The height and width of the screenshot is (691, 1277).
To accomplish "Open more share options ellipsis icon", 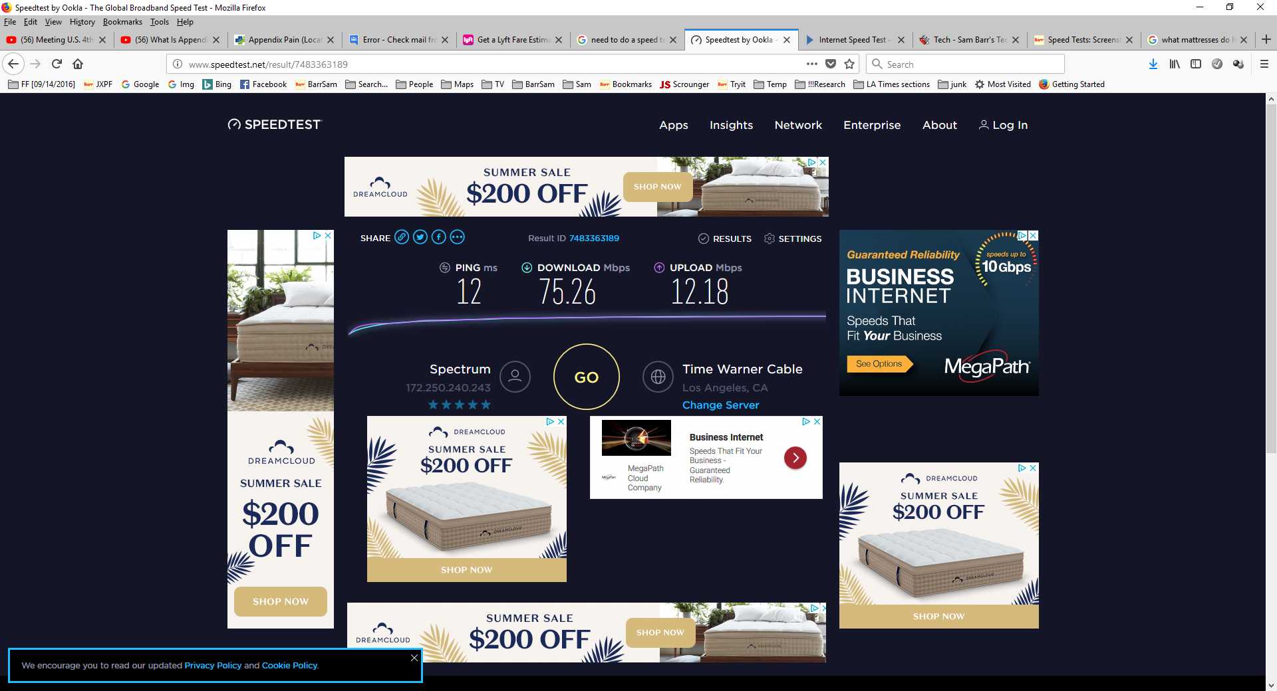I will pos(458,237).
